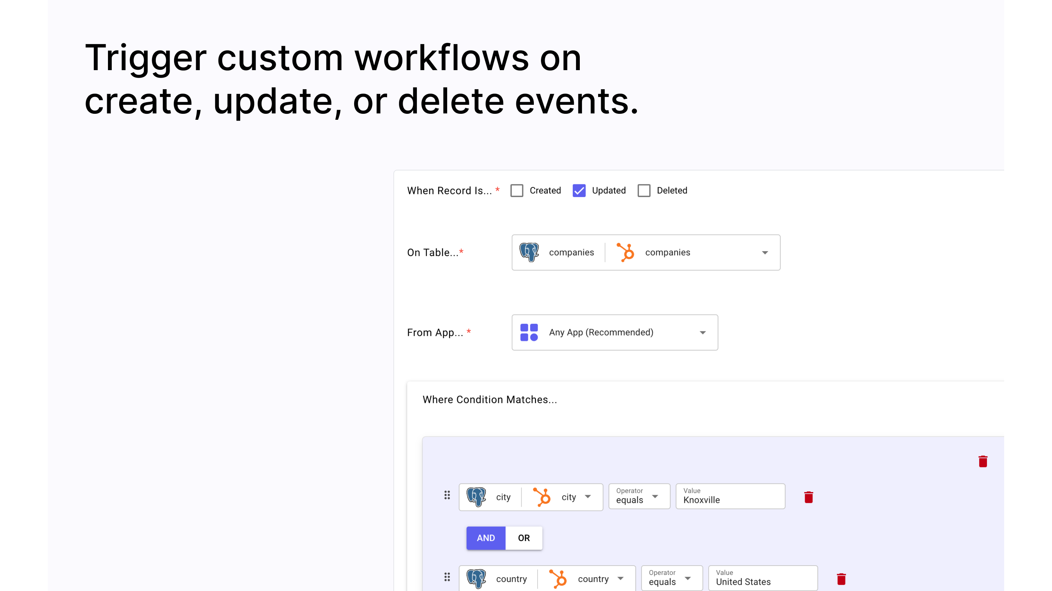Delete the Knoxville city condition row
The width and height of the screenshot is (1052, 591).
(x=808, y=497)
